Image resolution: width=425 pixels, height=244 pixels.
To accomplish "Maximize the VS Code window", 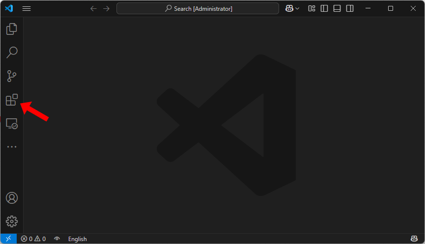I will (390, 8).
